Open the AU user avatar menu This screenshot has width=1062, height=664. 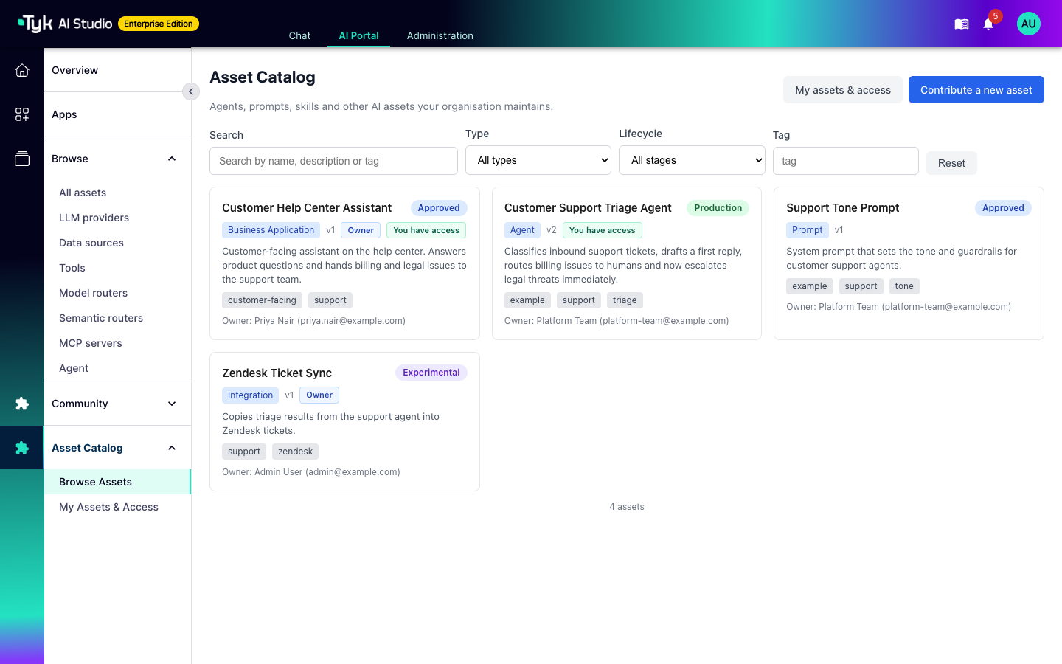click(x=1029, y=24)
